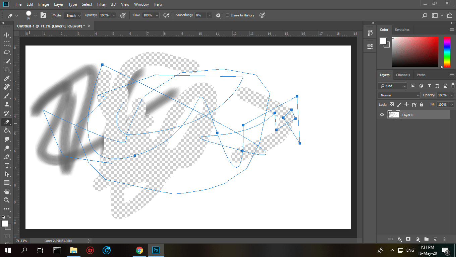Open the eraser Mode dropdown

click(x=73, y=15)
